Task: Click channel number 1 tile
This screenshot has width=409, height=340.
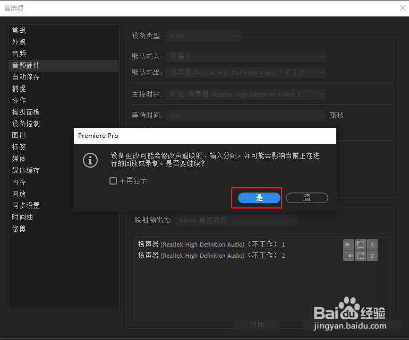Action: 372,245
